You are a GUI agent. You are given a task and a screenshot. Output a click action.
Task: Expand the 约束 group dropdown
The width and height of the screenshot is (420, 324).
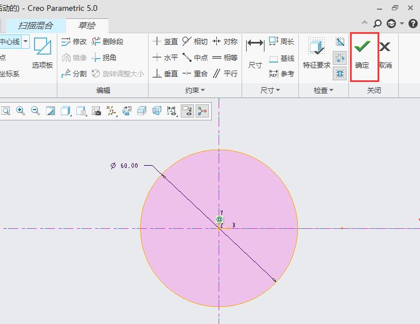[195, 91]
